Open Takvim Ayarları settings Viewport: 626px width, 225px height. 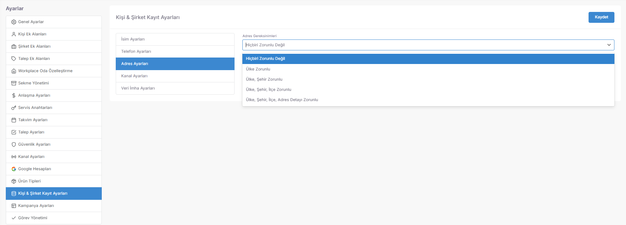point(54,120)
